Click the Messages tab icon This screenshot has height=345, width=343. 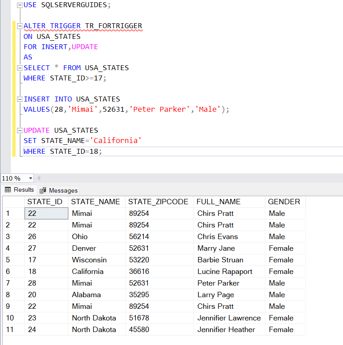coord(43,190)
